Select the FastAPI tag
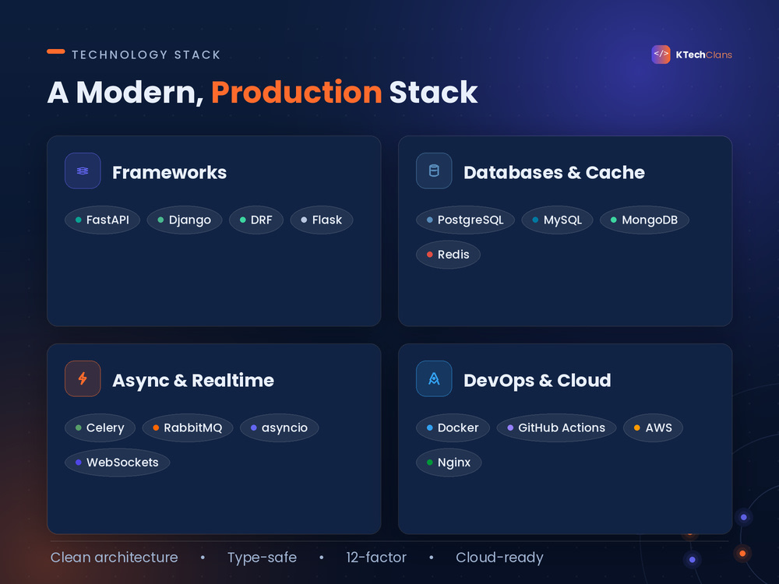This screenshot has height=584, width=779. (102, 220)
